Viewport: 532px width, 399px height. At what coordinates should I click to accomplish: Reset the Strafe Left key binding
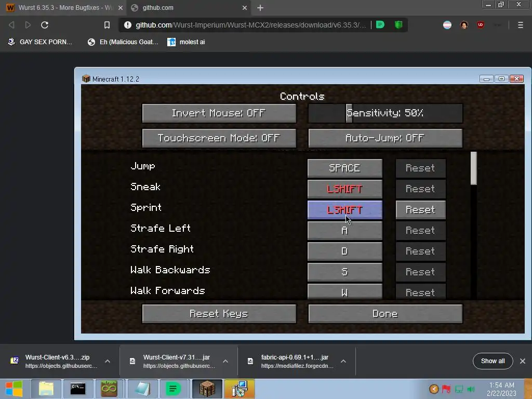[420, 230]
